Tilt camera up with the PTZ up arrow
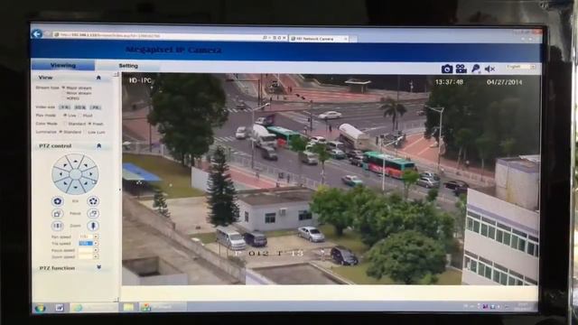Screen dimensions: 578x325 tap(76, 161)
